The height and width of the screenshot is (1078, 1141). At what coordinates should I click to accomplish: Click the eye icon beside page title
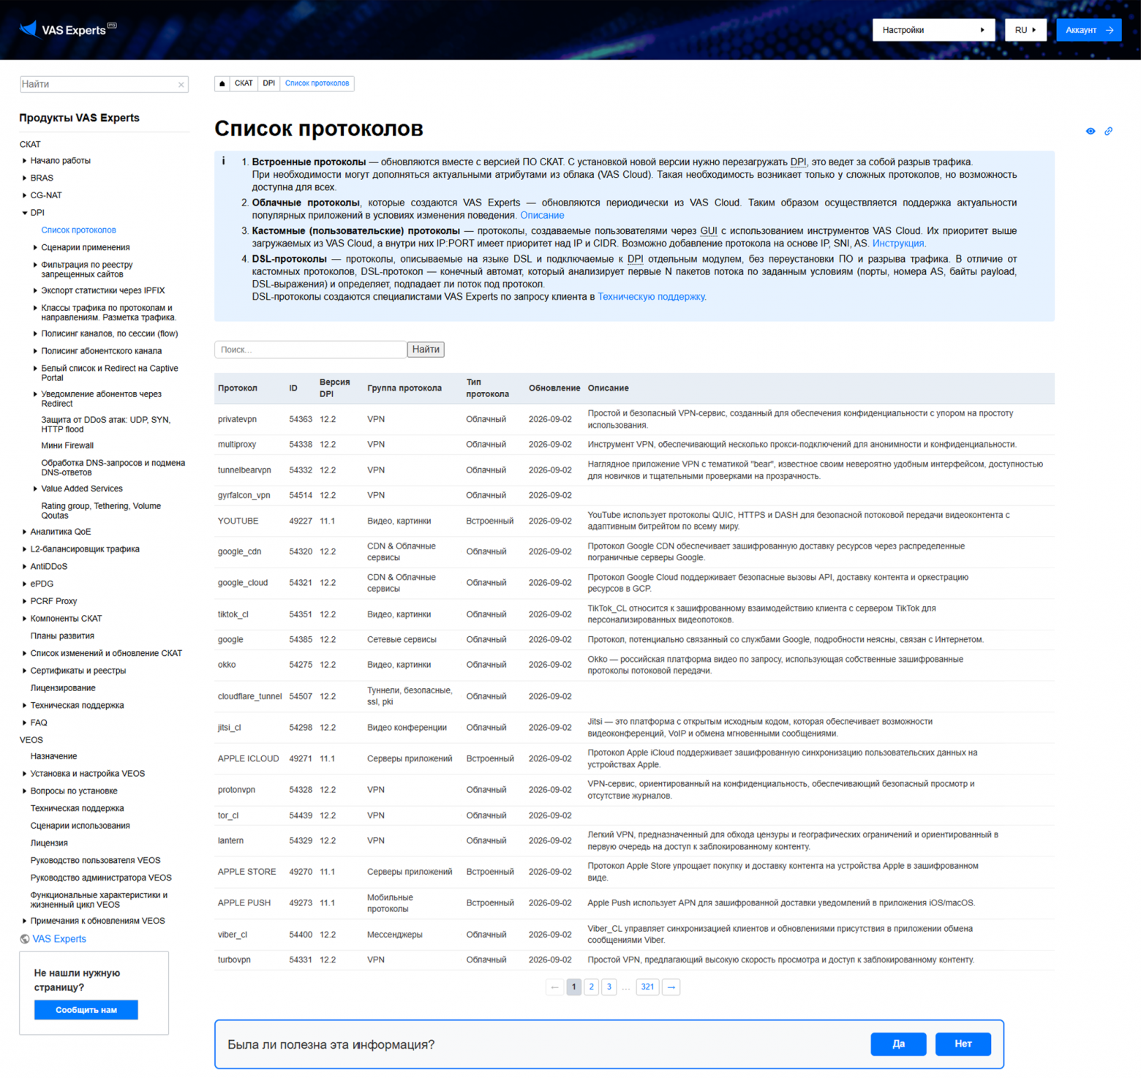(x=1091, y=131)
